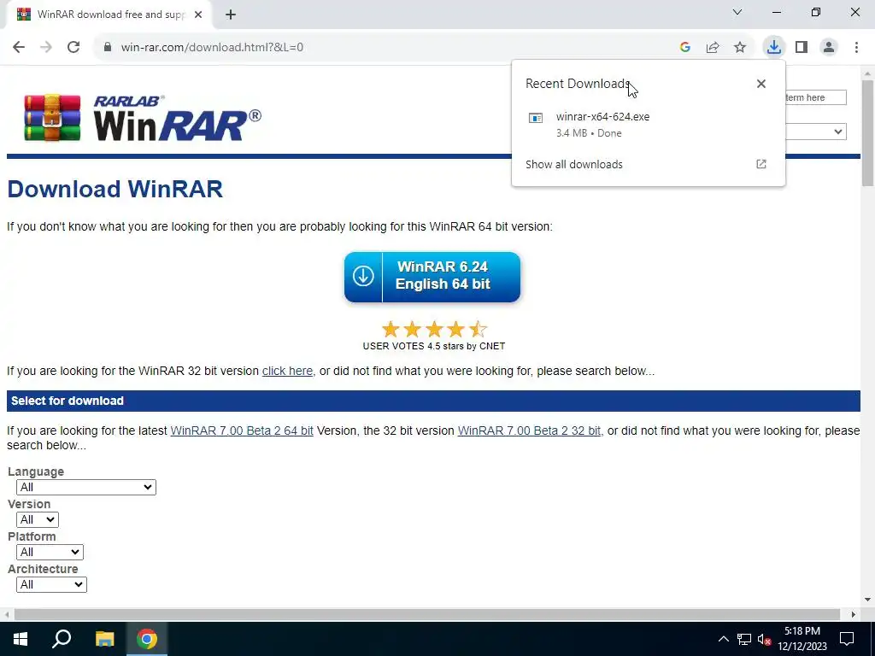Screen dimensions: 875x656
Task: Click the search term input field
Action: click(x=816, y=97)
